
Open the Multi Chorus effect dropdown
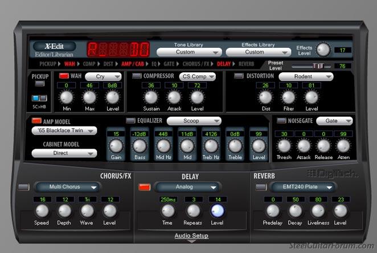pyautogui.click(x=67, y=187)
